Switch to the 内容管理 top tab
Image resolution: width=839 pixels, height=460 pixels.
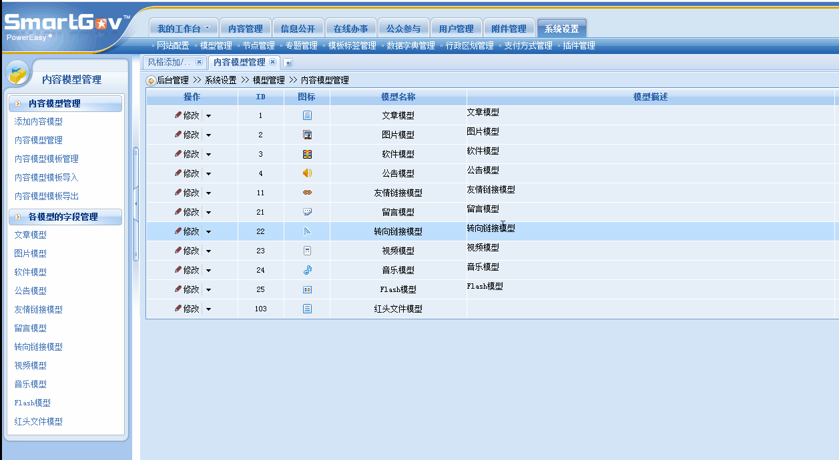(245, 29)
